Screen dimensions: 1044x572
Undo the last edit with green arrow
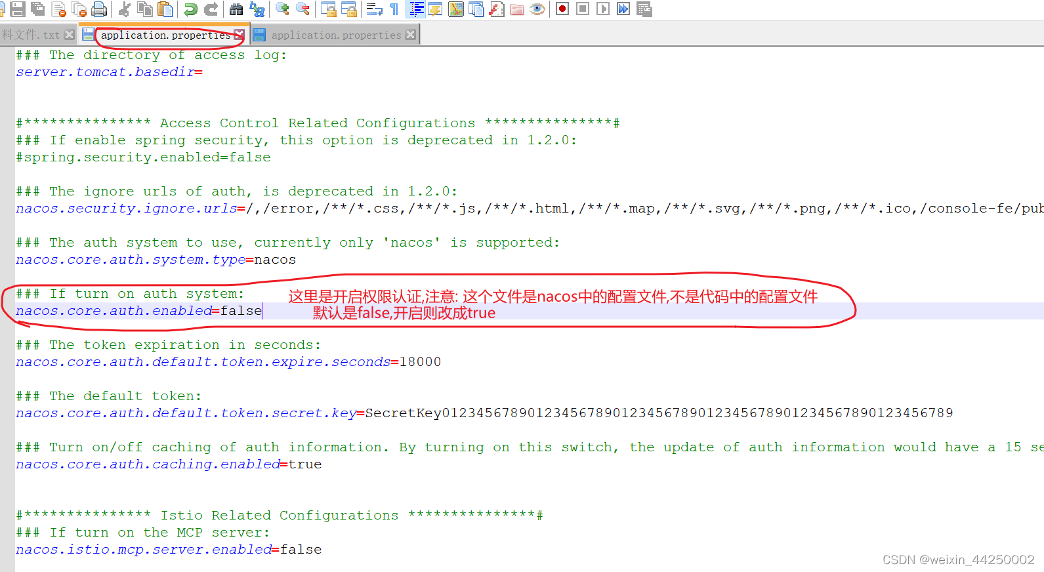pyautogui.click(x=190, y=9)
